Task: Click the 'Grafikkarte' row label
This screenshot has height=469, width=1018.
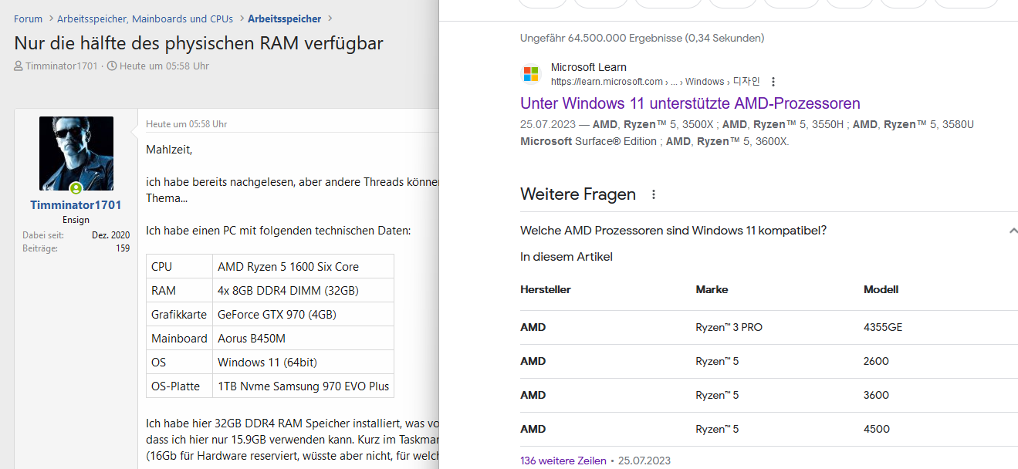Action: point(179,314)
